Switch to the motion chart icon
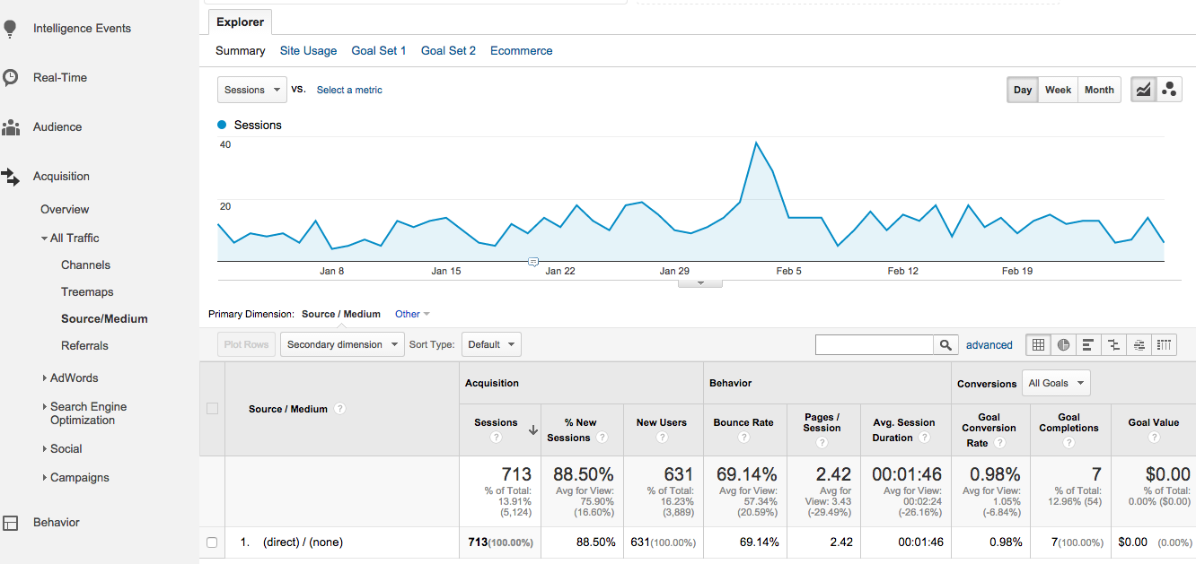 1169,90
